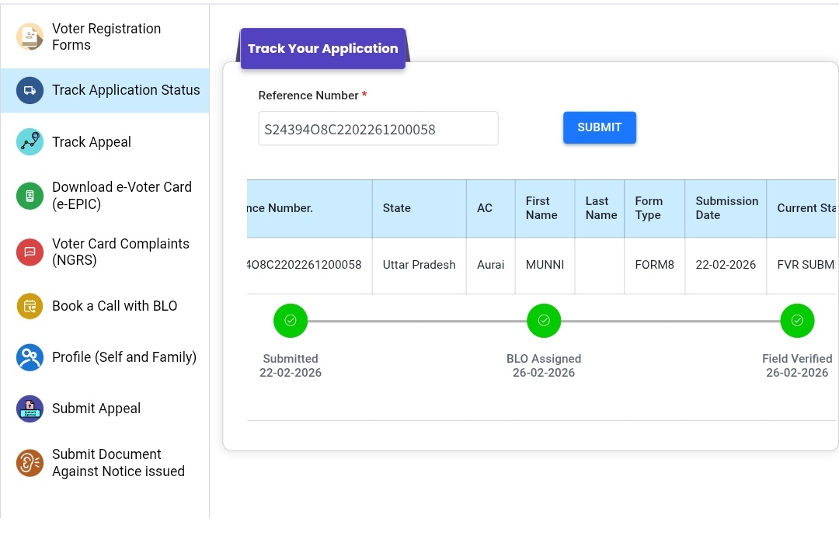Viewport: 839px width, 546px height.
Task: Click the Track Appeal route icon
Action: [x=30, y=141]
